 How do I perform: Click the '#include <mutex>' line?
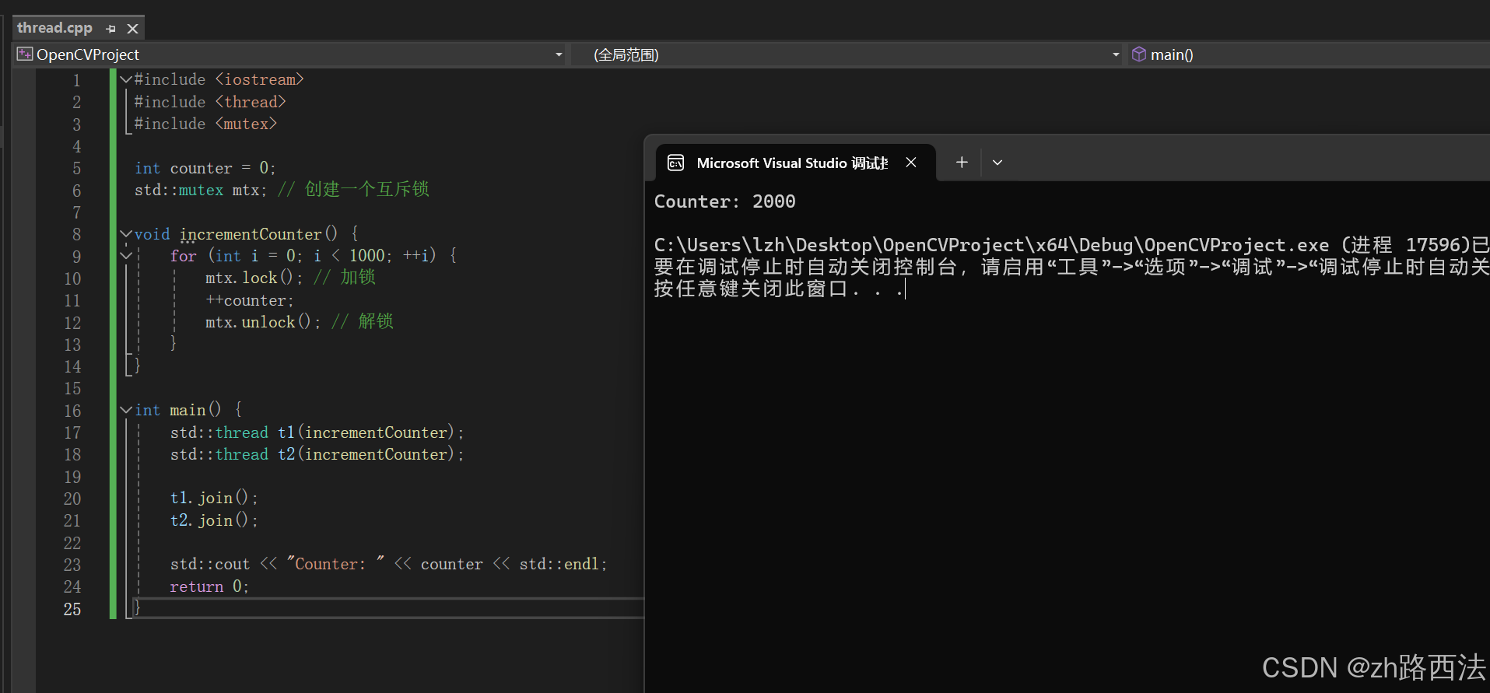(205, 124)
